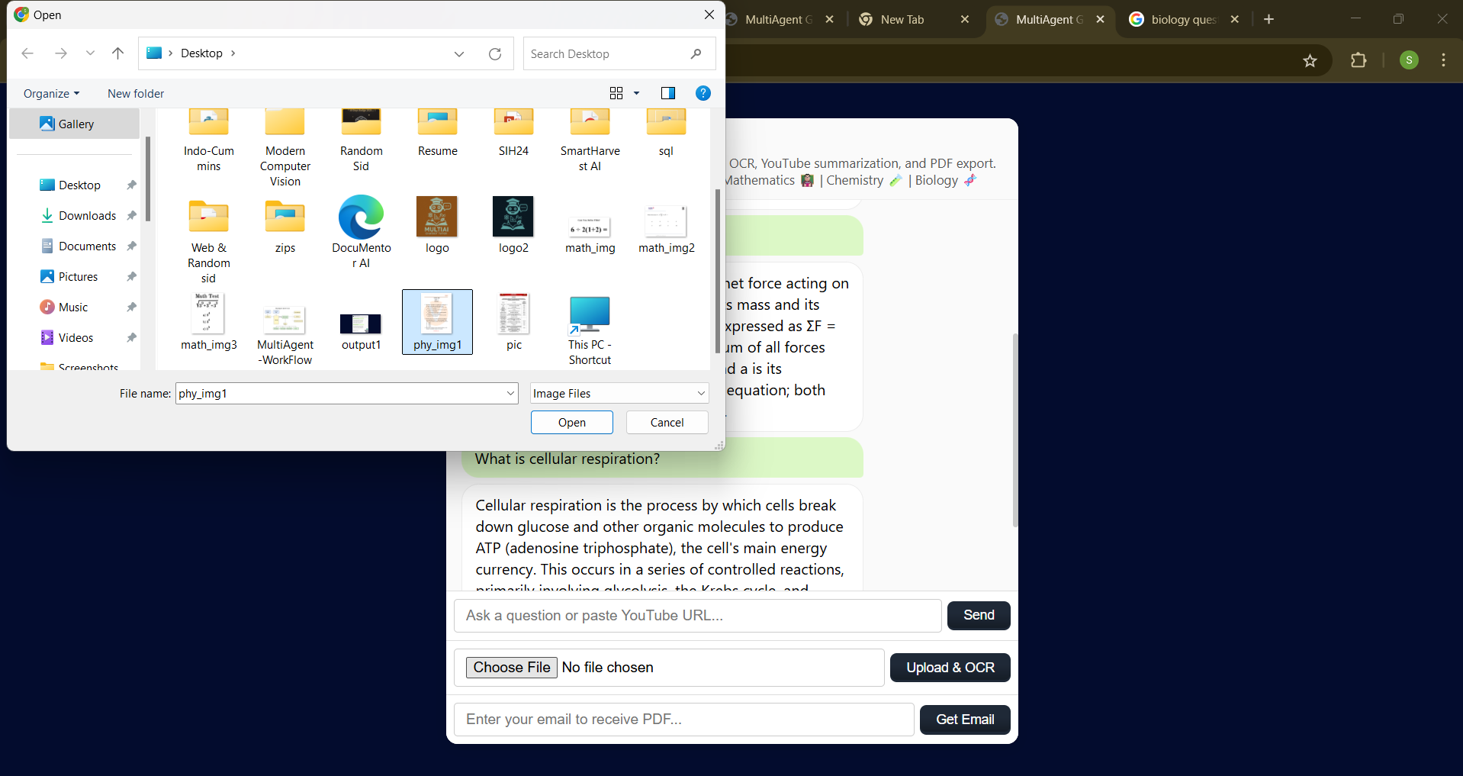The width and height of the screenshot is (1463, 776).
Task: Click the search magnifier icon
Action: point(696,54)
